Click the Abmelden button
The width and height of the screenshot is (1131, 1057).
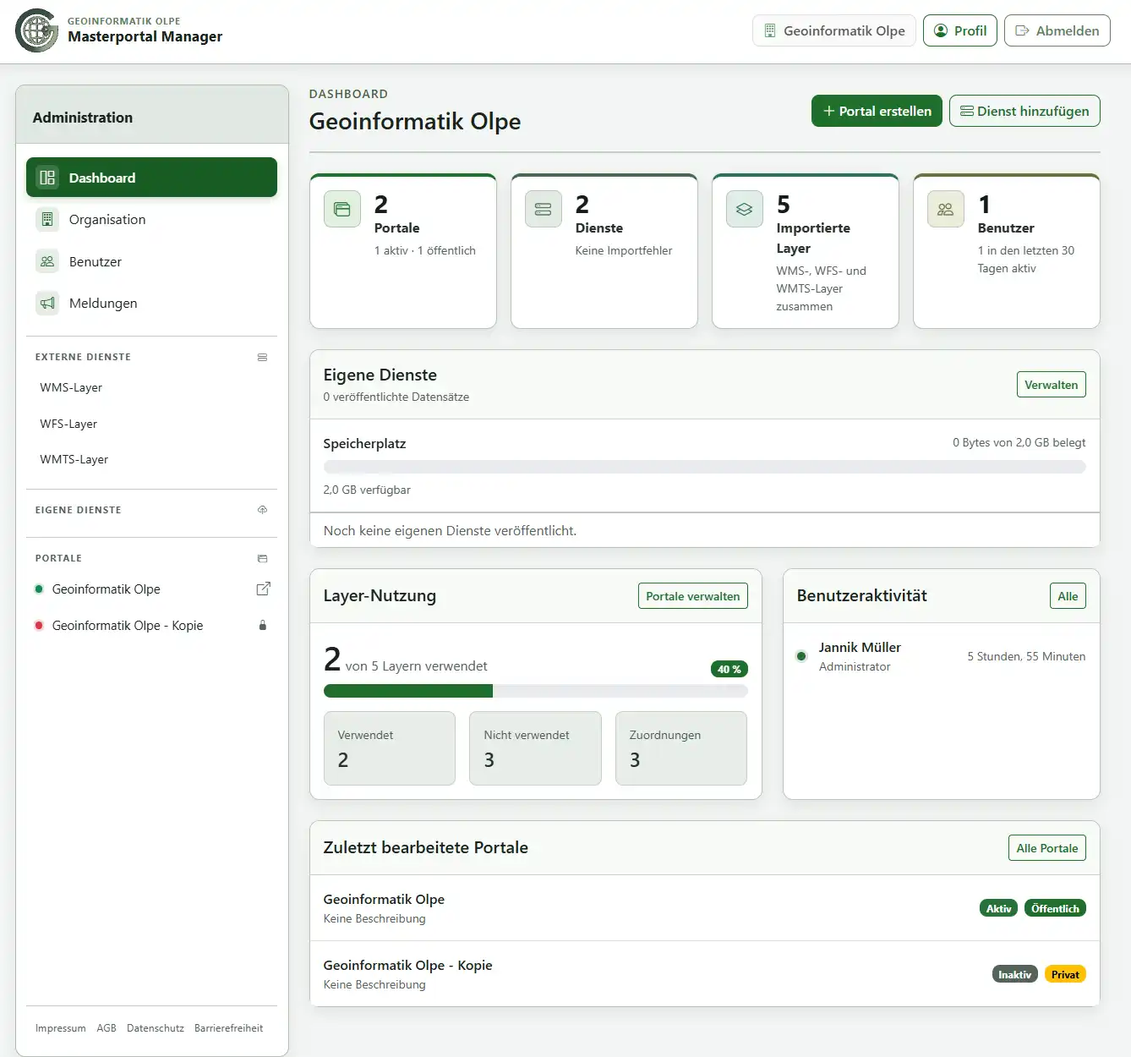[1057, 30]
